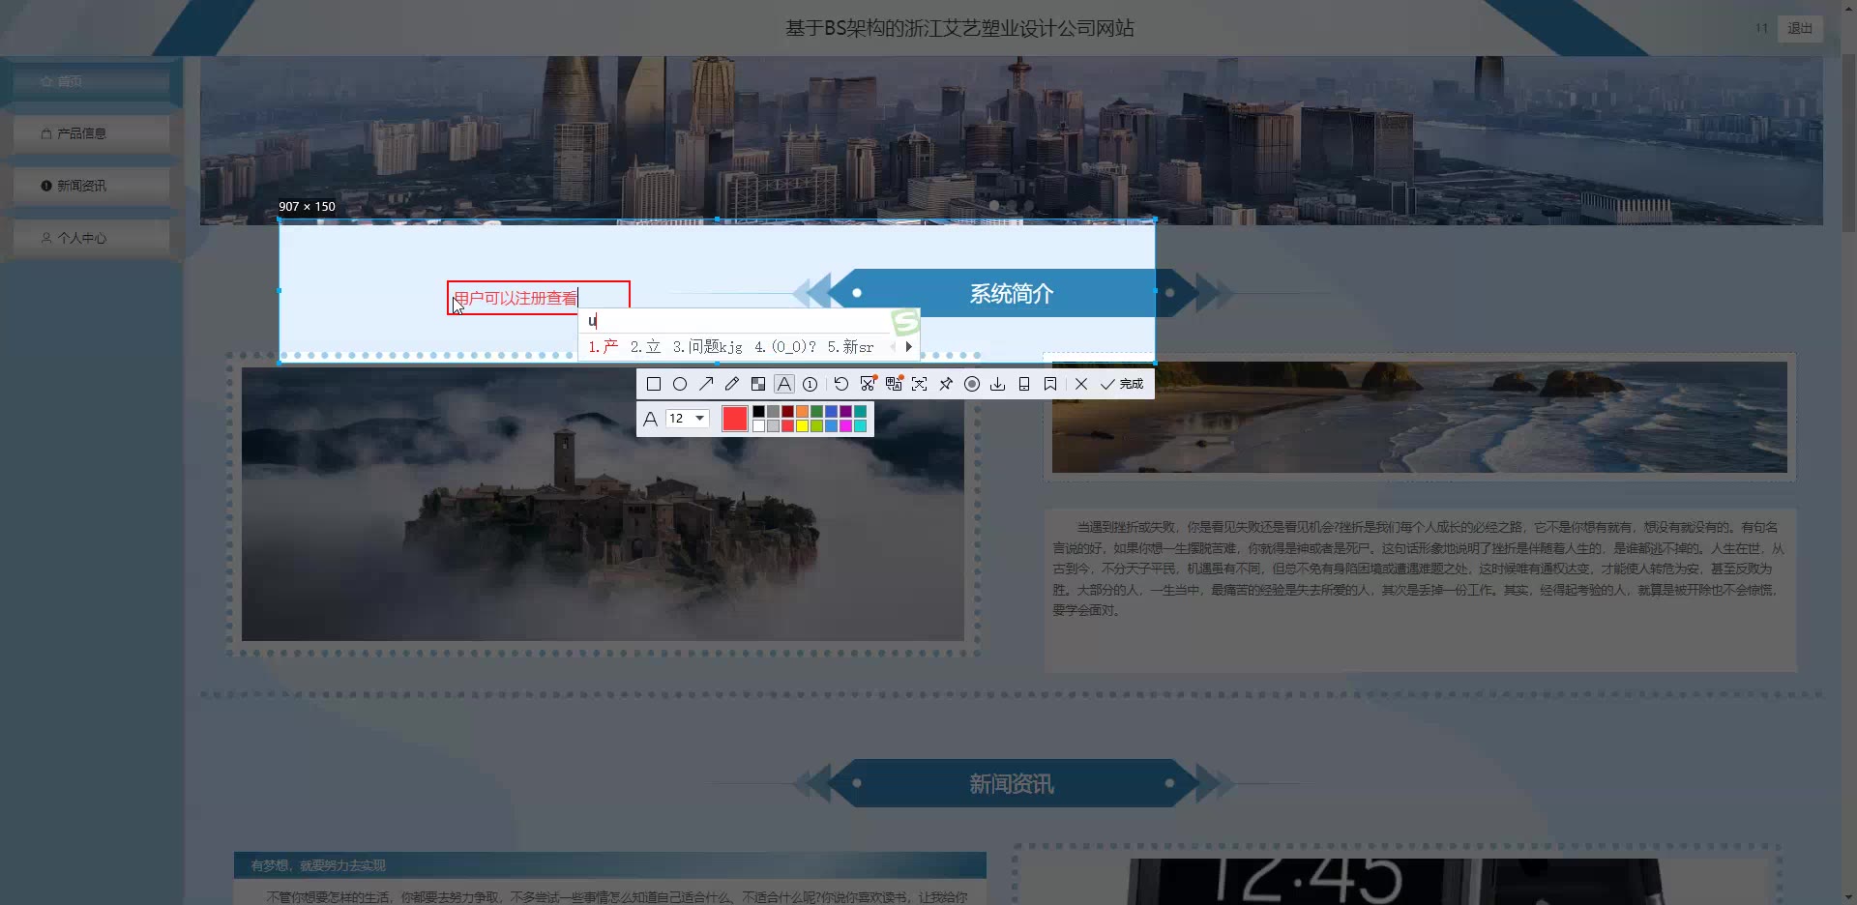1857x905 pixels.
Task: Click the foggy hilltop castle image
Action: point(603,504)
